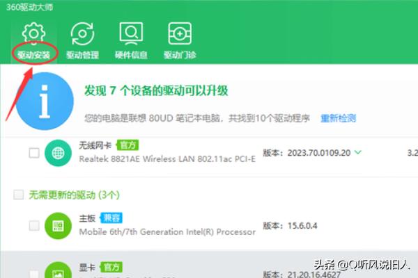Click Realtek 8821AE Wireless LAN description
The image size is (418, 278).
pyautogui.click(x=167, y=159)
